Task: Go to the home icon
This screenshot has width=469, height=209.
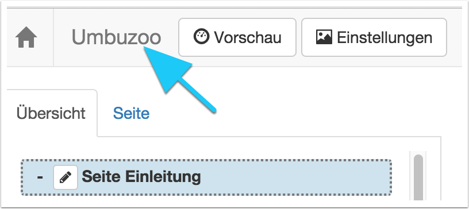Action: point(26,38)
